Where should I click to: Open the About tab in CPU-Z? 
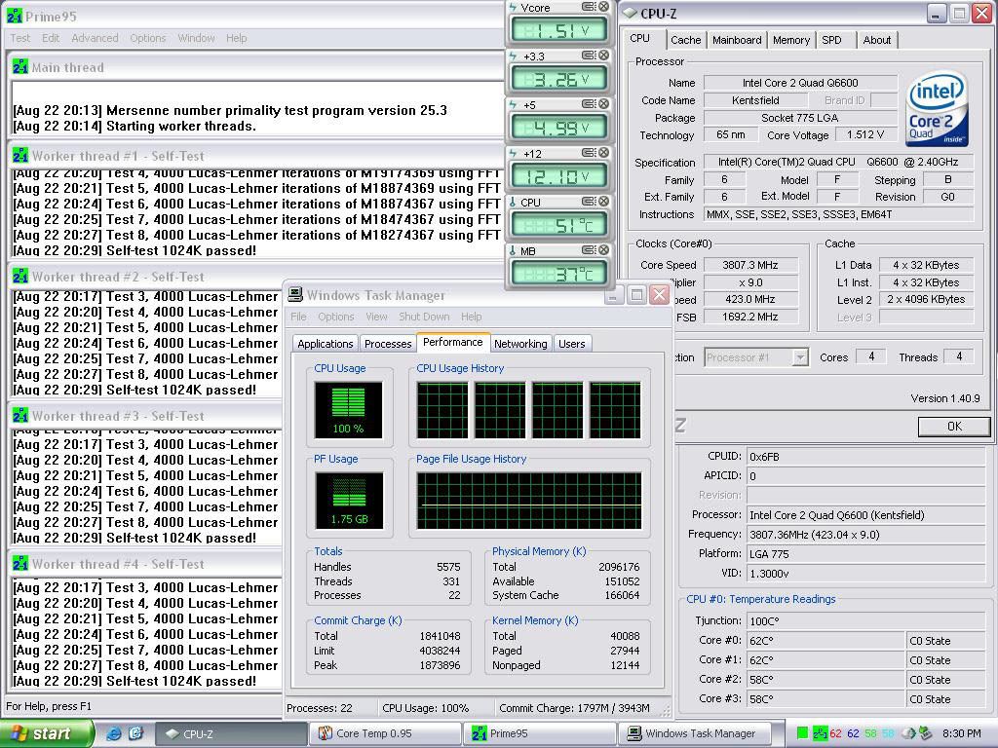point(876,40)
